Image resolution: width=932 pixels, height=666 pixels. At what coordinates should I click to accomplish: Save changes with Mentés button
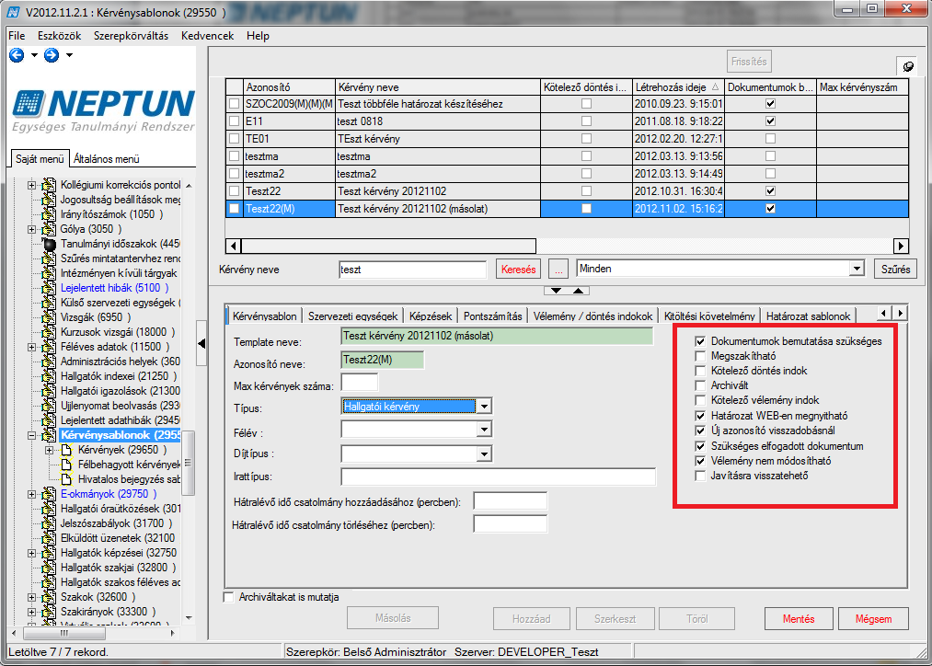point(799,619)
